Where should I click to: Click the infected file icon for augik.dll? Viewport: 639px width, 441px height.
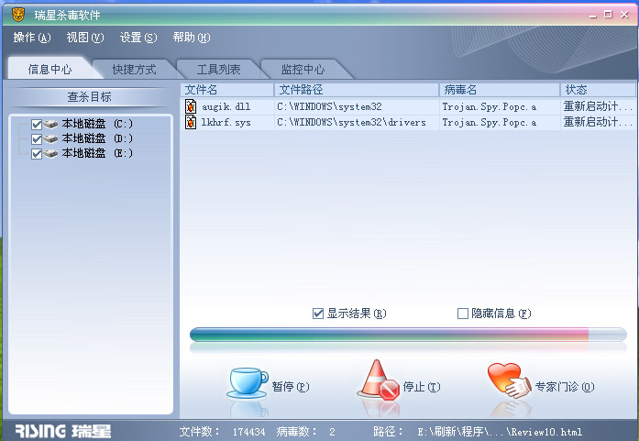coord(191,106)
